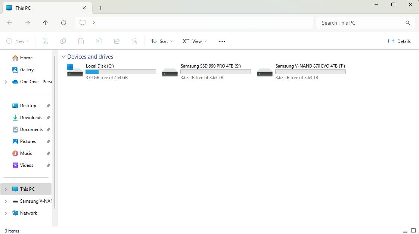Toggle the Details pane
This screenshot has height=234, width=419.
tap(399, 41)
